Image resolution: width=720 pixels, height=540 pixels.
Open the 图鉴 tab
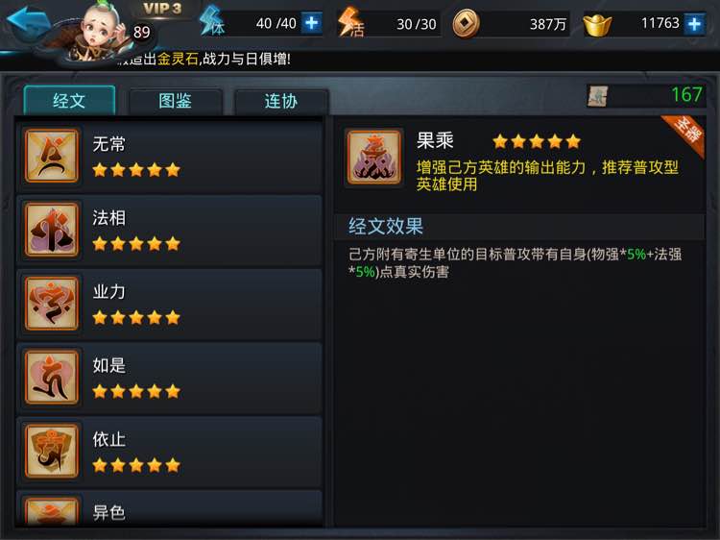point(176,101)
